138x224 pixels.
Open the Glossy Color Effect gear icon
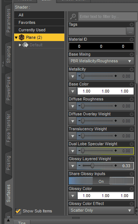(132, 204)
